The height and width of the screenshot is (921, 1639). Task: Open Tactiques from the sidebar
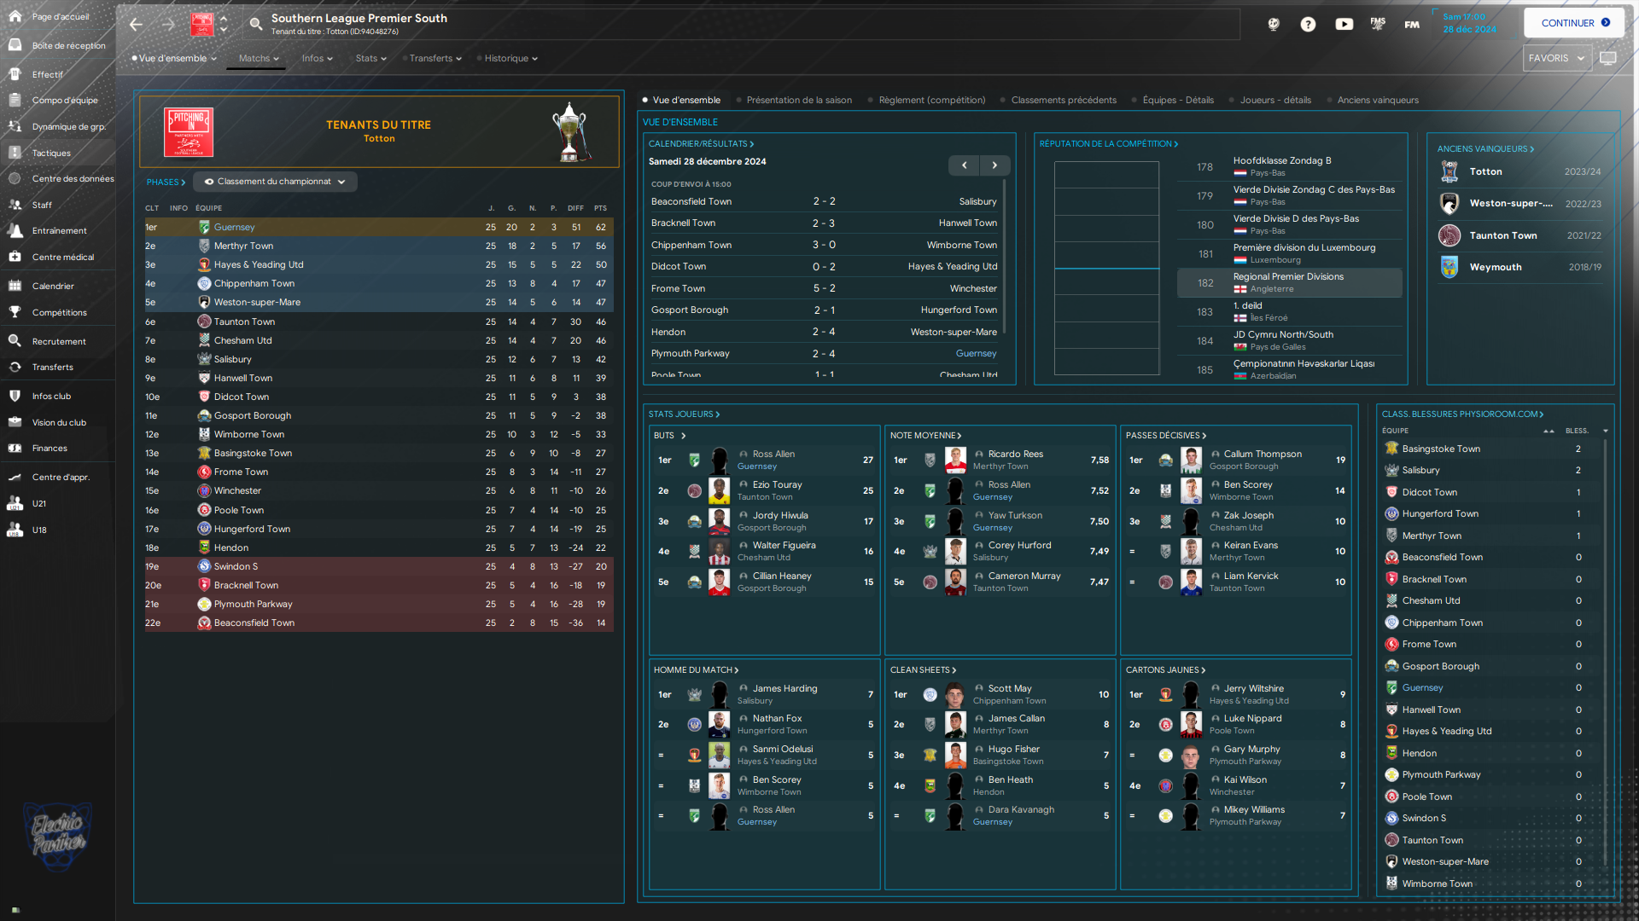[51, 153]
